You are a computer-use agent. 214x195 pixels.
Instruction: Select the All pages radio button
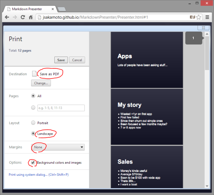pos(33,96)
